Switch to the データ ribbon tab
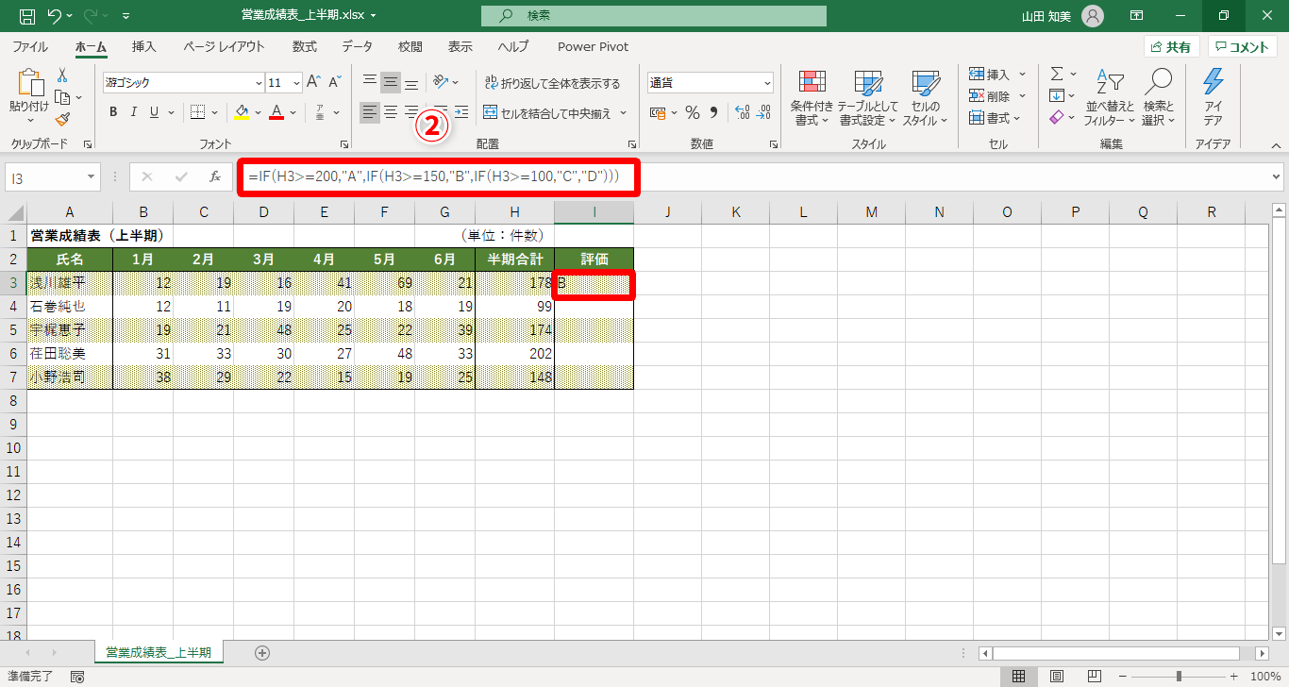Viewport: 1289px width, 687px height. (x=357, y=46)
